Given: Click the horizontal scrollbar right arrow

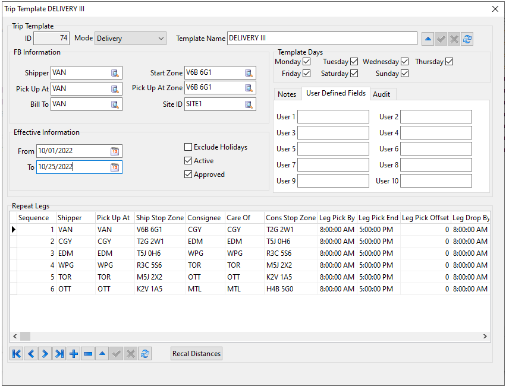Looking at the screenshot, I should click(x=485, y=337).
